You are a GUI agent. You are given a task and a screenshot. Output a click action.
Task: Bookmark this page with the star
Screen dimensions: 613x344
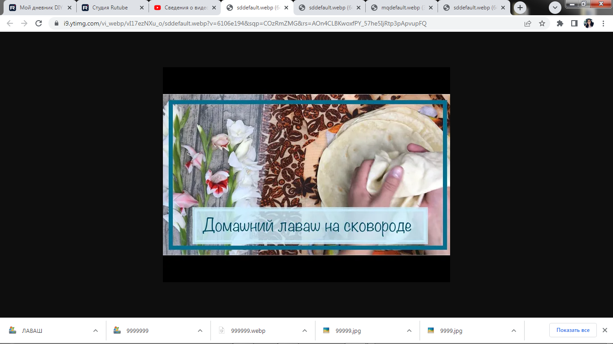[542, 23]
